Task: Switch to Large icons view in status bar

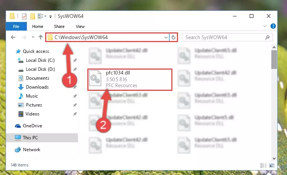Action: 272,165
